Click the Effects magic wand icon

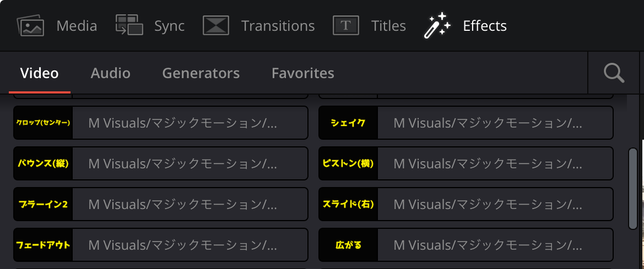pos(437,25)
